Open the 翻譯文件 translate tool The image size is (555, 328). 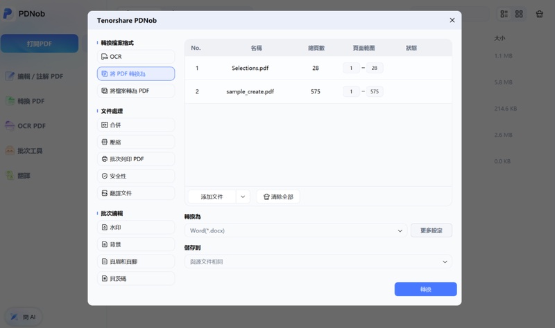[x=136, y=193]
